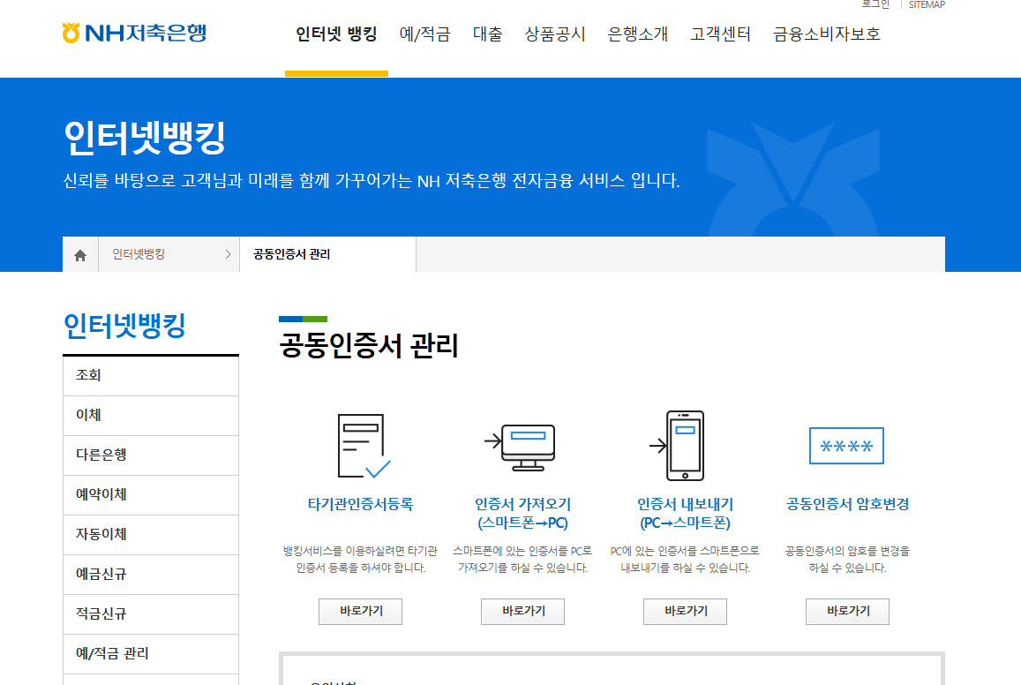The height and width of the screenshot is (685, 1021).
Task: Select 예금신규 in the sidebar
Action: pos(151,575)
